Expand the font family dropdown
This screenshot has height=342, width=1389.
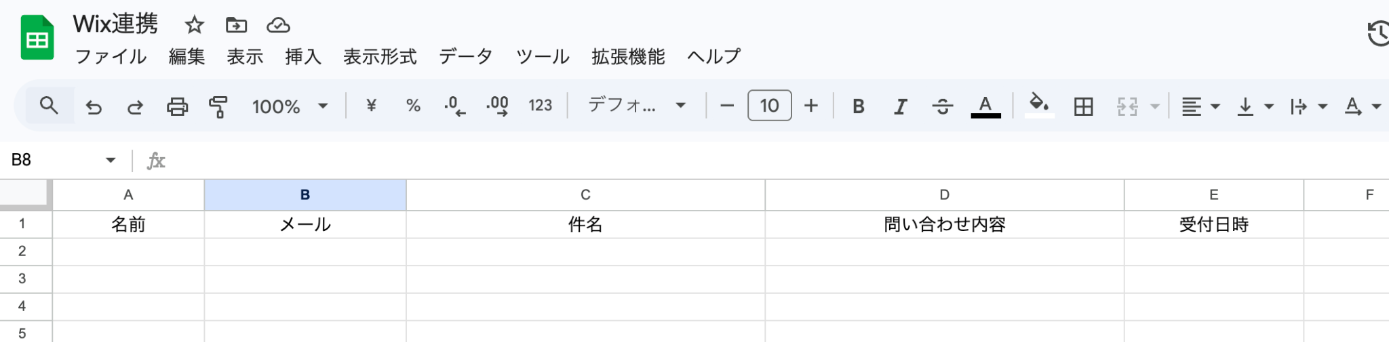point(636,106)
